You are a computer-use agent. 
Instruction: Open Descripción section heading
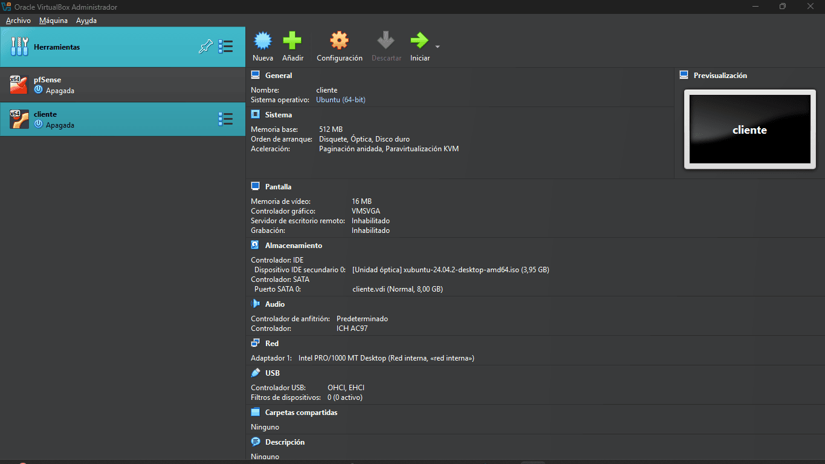point(285,442)
